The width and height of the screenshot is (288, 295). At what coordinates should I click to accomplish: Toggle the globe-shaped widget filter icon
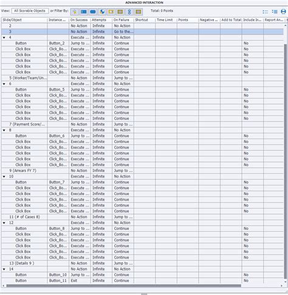click(102, 12)
